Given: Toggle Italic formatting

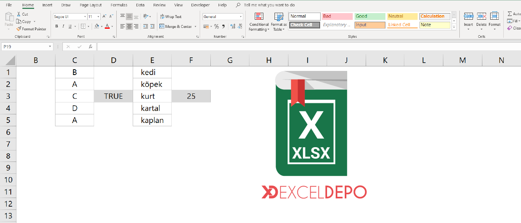Looking at the screenshot, I should point(63,26).
